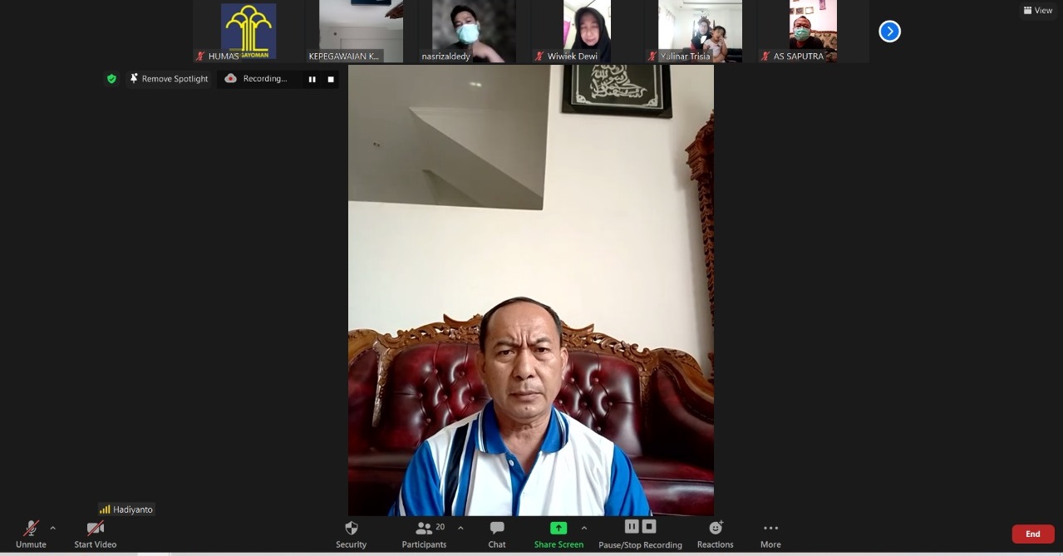
Task: Open the Reactions smiley menu
Action: tap(715, 534)
